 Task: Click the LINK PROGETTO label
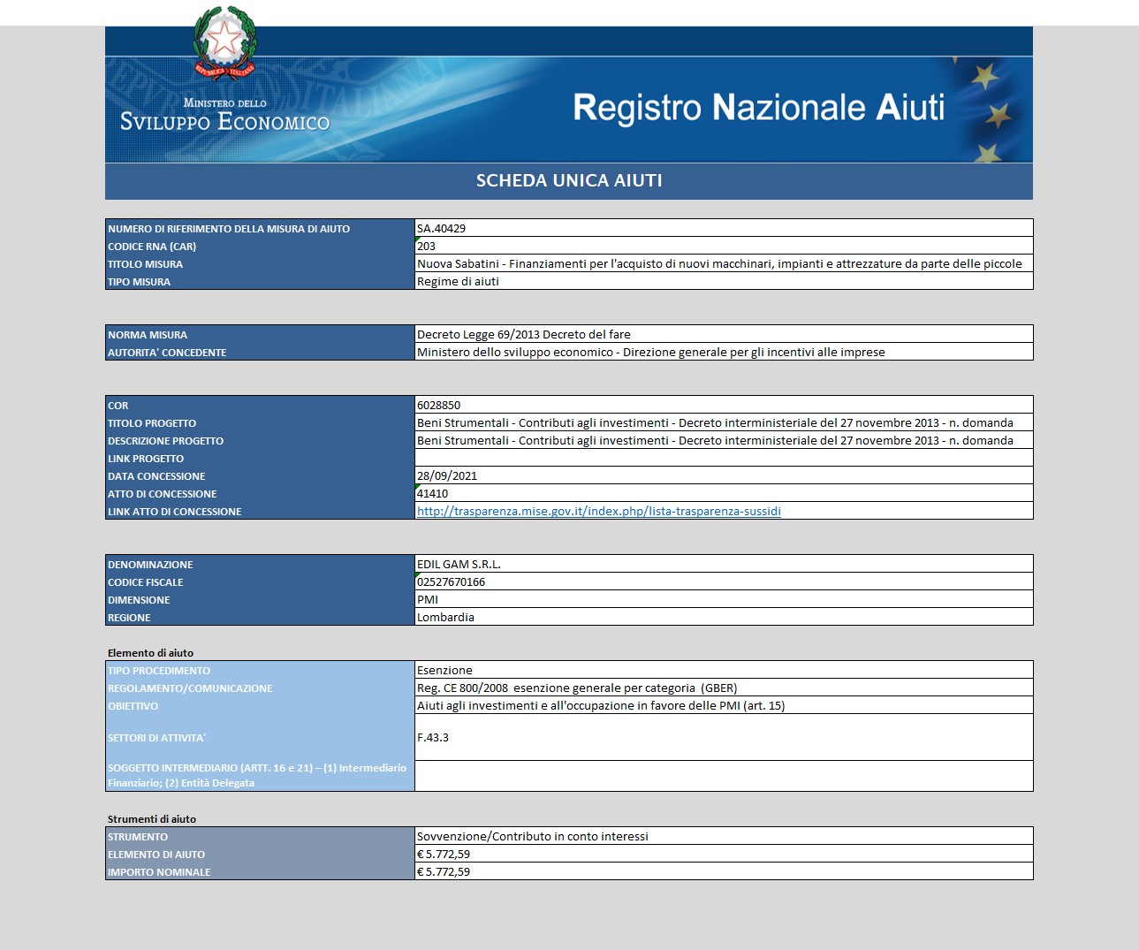[146, 459]
